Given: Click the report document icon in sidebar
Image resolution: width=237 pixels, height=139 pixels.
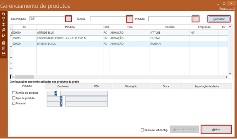Looking at the screenshot, I should pyautogui.click(x=4, y=48).
